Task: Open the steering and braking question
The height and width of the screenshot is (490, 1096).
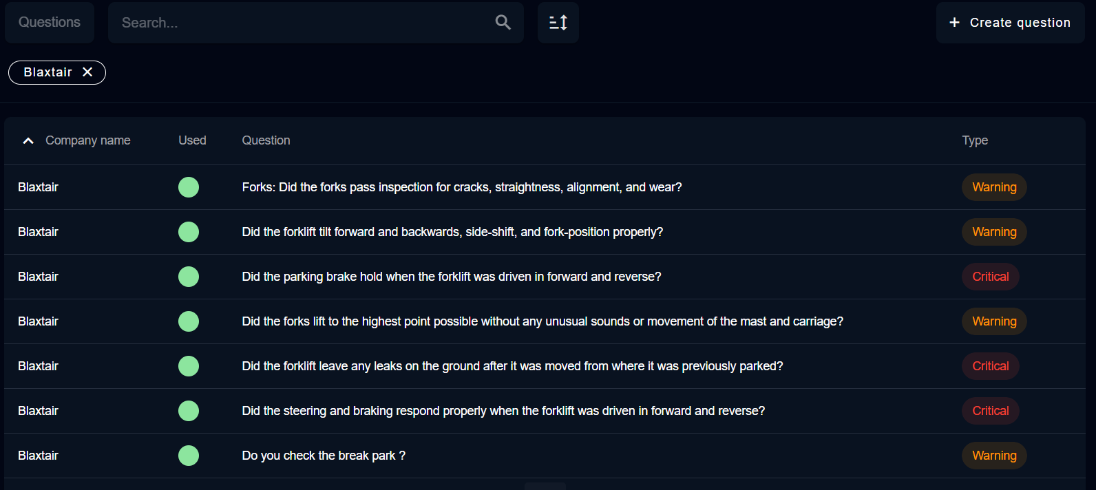Action: coord(503,411)
